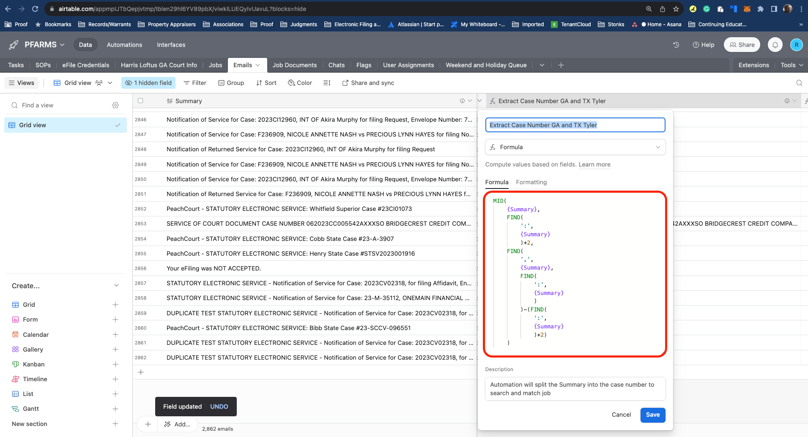Open base history clock icon
The height and width of the screenshot is (437, 808).
tap(676, 45)
